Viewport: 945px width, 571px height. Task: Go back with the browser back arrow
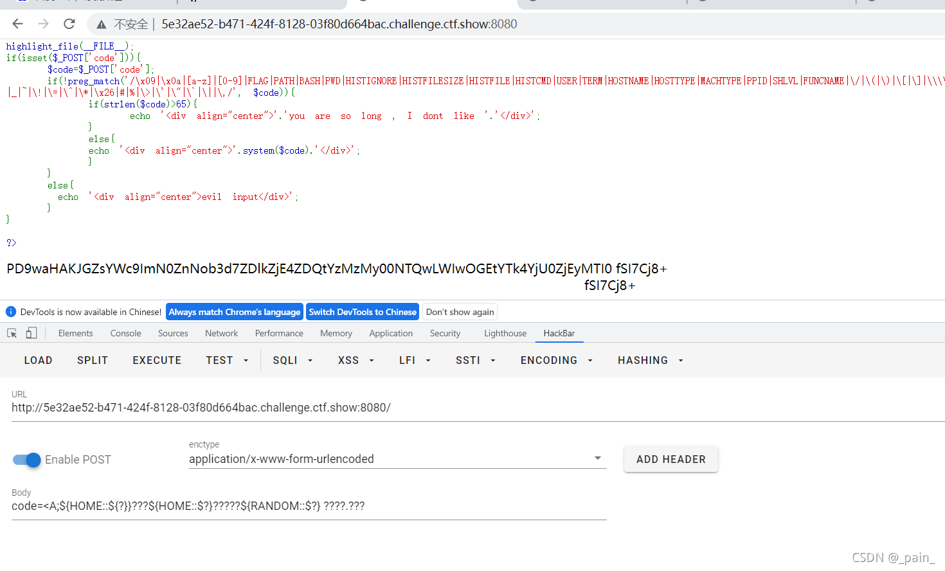pyautogui.click(x=17, y=24)
